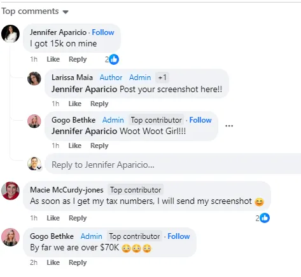Click Jennifer Aparicio's profile picture
This screenshot has height=277, width=301.
[x=10, y=34]
